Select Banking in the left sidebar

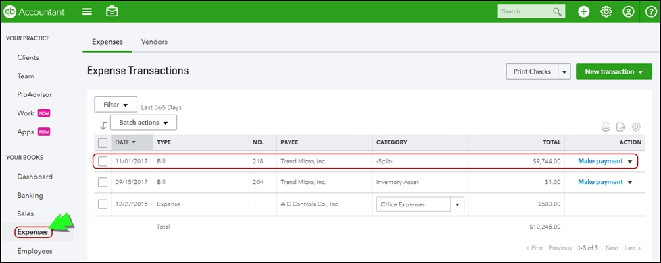pos(30,196)
